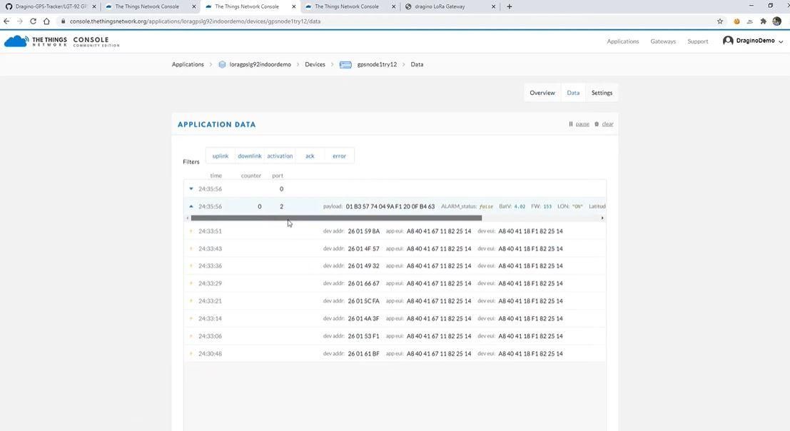Toggle the downlink filter

pyautogui.click(x=250, y=156)
